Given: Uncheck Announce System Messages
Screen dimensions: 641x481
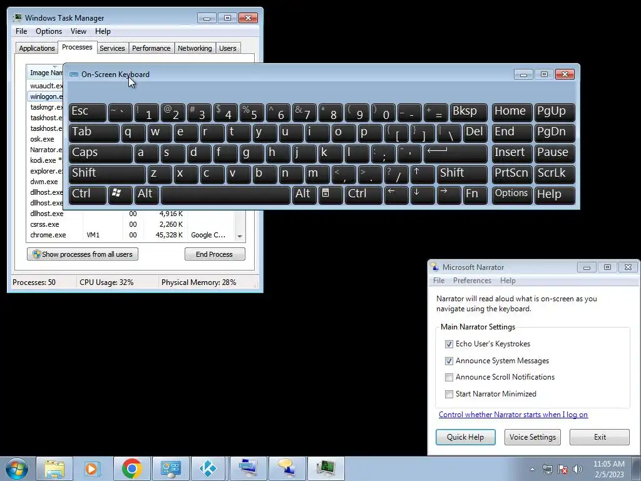Looking at the screenshot, I should tap(449, 361).
